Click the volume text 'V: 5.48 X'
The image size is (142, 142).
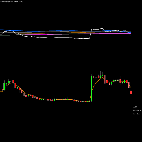[137, 110]
